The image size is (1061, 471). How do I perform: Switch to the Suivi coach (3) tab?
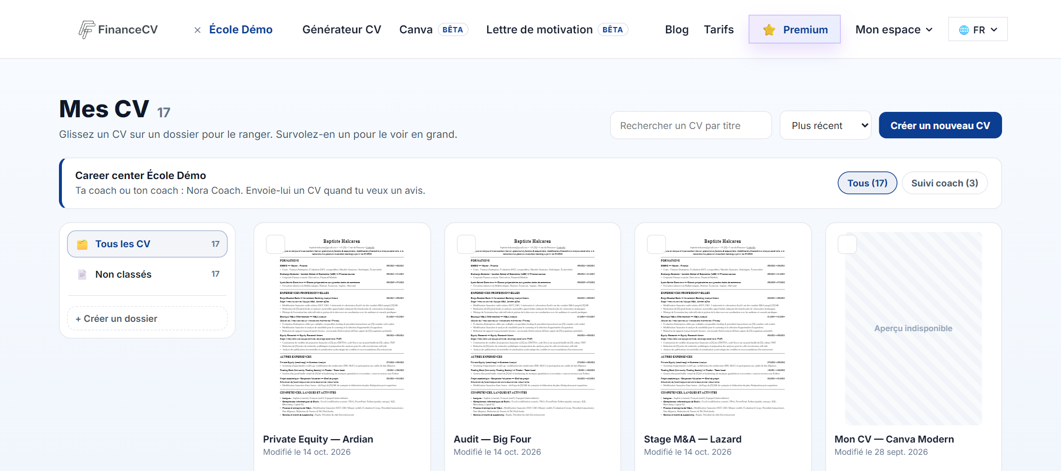click(945, 183)
